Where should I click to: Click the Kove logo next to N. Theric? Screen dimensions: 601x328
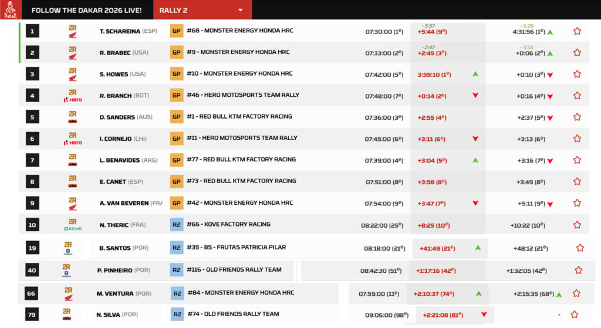[72, 225]
